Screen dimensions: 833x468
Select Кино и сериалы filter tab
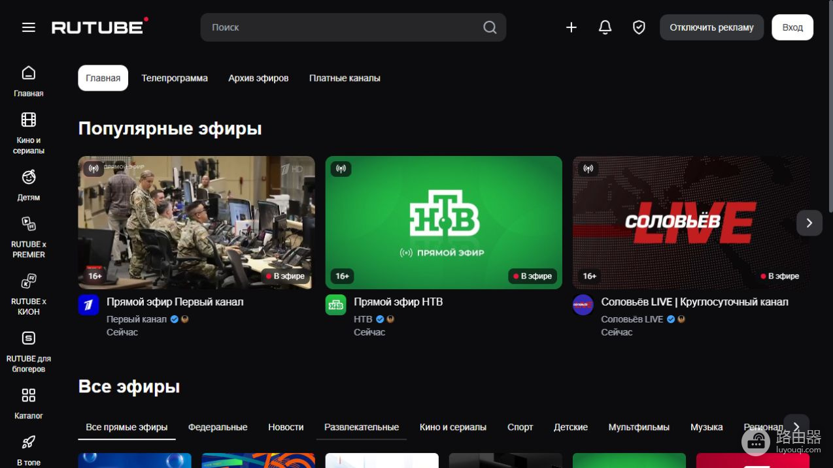pyautogui.click(x=453, y=427)
